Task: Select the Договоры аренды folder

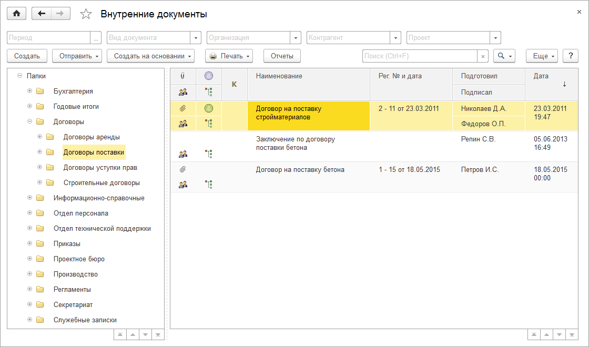Action: (x=92, y=137)
